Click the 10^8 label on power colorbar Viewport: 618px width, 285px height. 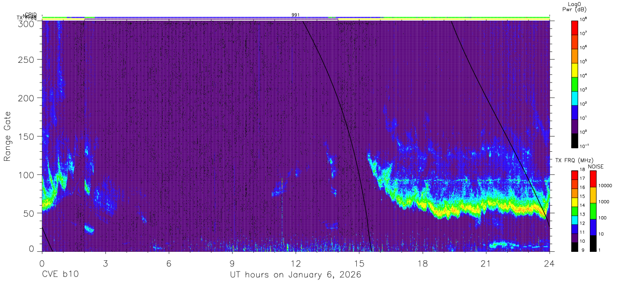584,19
